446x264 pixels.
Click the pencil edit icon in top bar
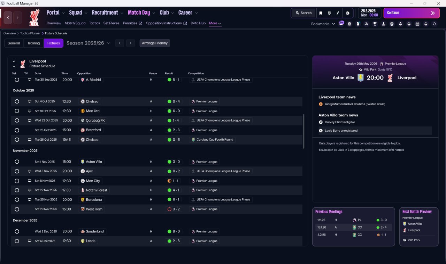[338, 13]
